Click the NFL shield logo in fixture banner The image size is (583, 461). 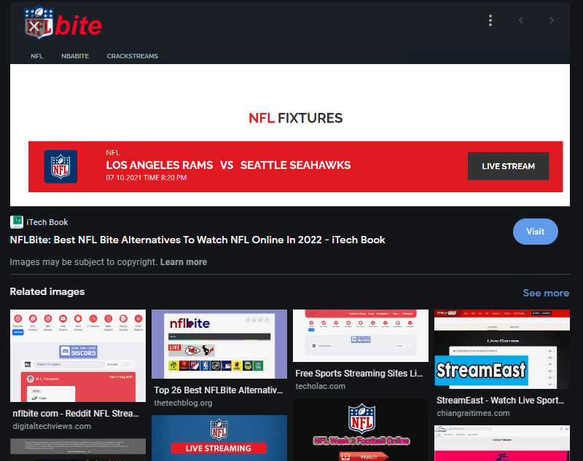coord(60,167)
